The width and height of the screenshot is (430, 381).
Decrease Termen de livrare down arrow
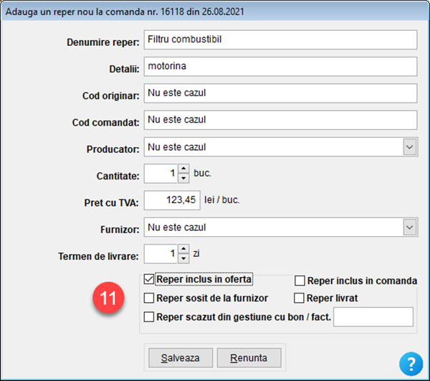click(183, 258)
